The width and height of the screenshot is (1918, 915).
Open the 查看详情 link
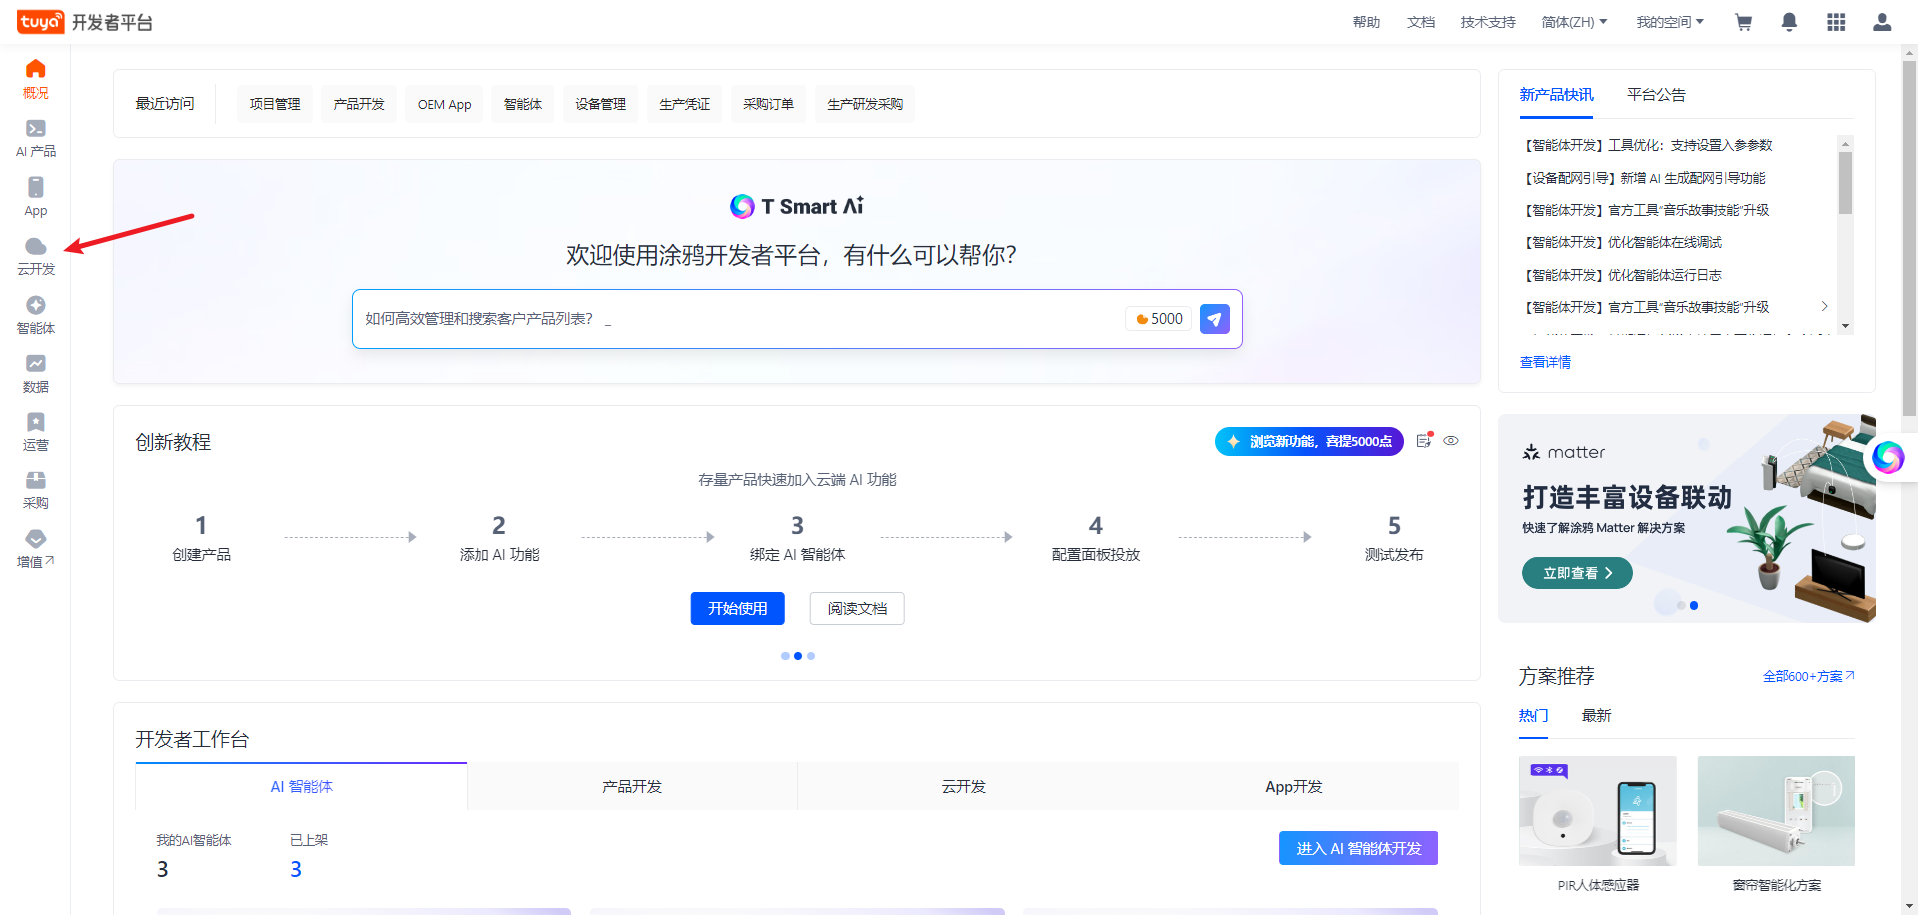(x=1545, y=362)
